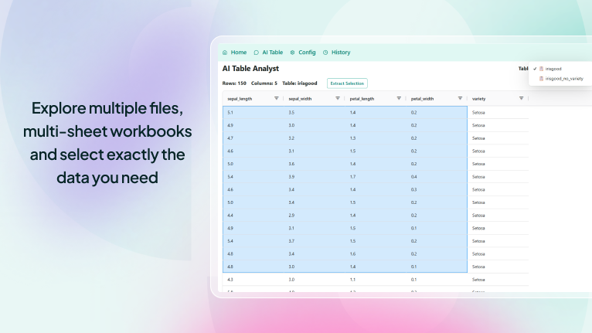The image size is (592, 333).
Task: Open filter menu for sepal_width column
Action: coord(338,99)
